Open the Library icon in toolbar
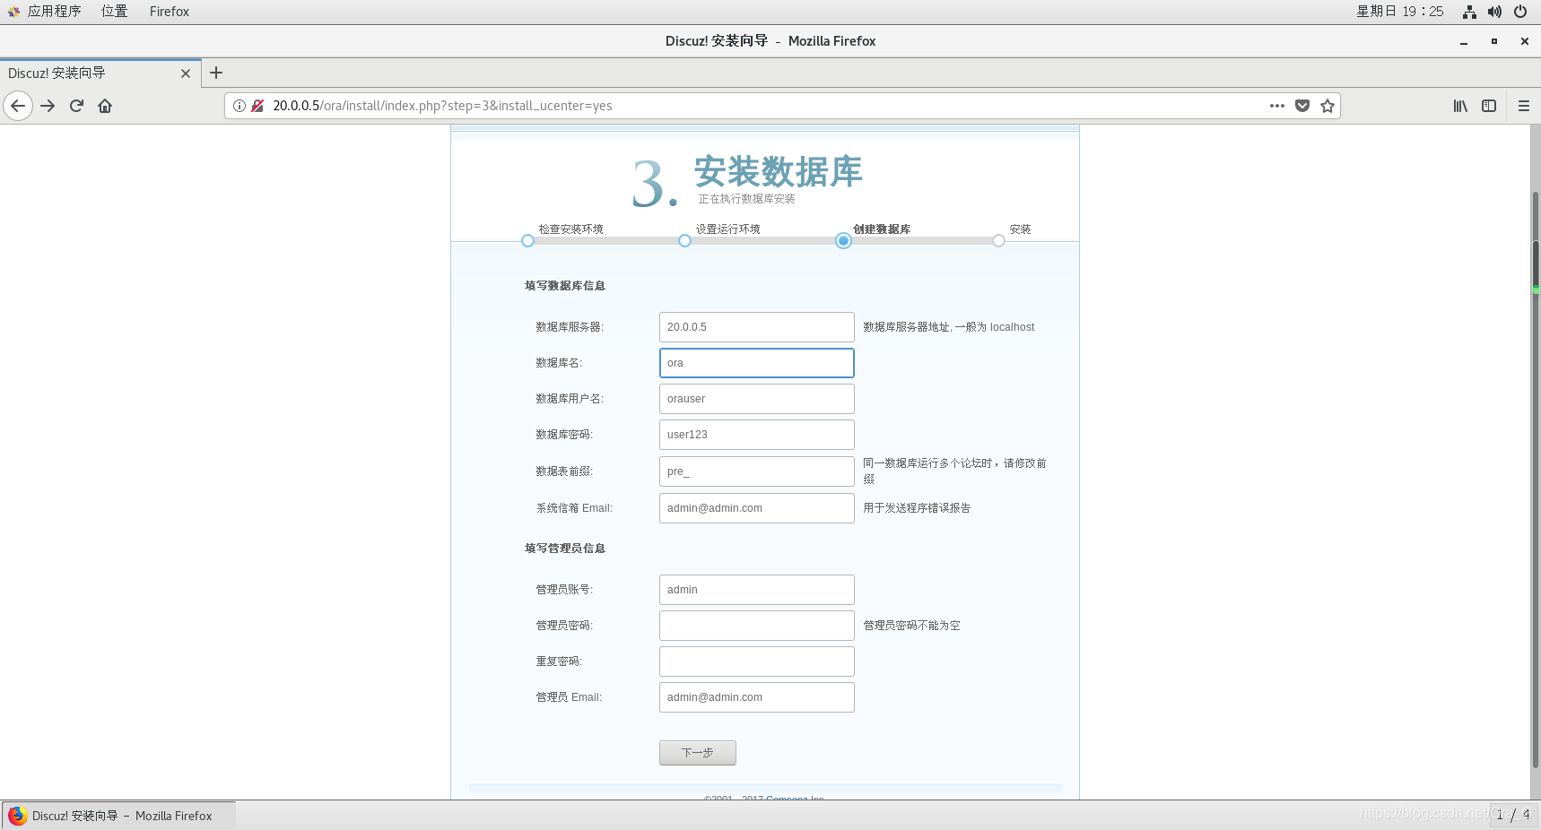The image size is (1541, 830). point(1460,106)
